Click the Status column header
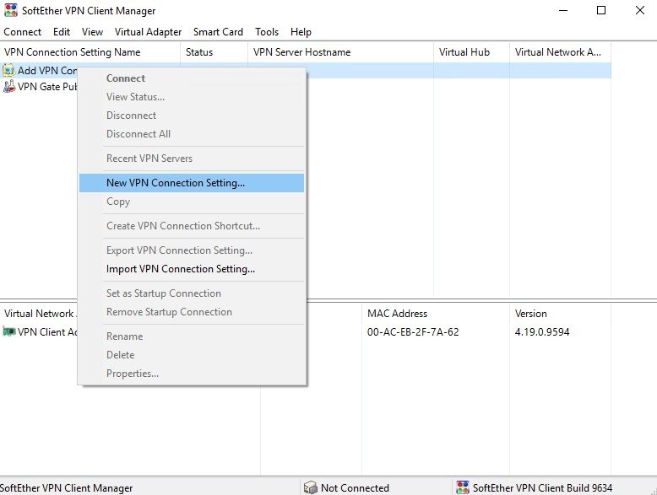This screenshot has width=657, height=495. click(x=214, y=52)
